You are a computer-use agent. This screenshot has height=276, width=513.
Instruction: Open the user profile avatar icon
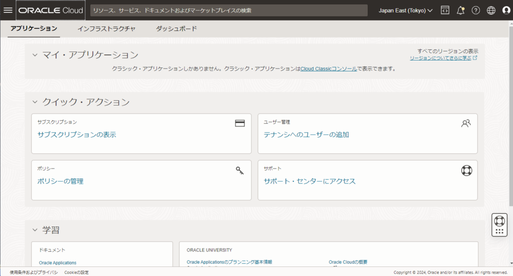(505, 10)
